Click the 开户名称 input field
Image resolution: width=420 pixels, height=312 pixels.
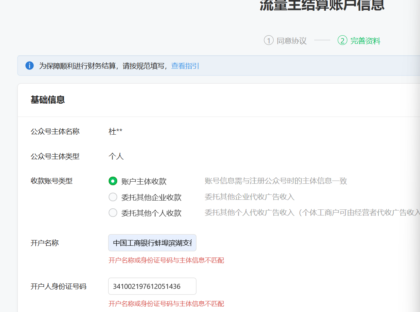click(x=152, y=243)
